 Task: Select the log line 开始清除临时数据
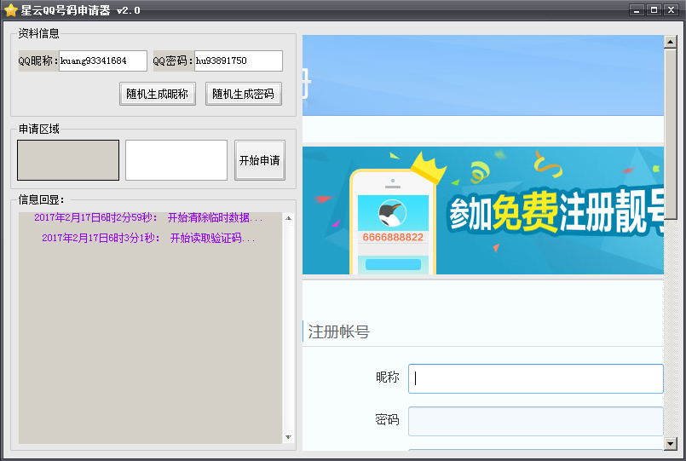pyautogui.click(x=148, y=218)
